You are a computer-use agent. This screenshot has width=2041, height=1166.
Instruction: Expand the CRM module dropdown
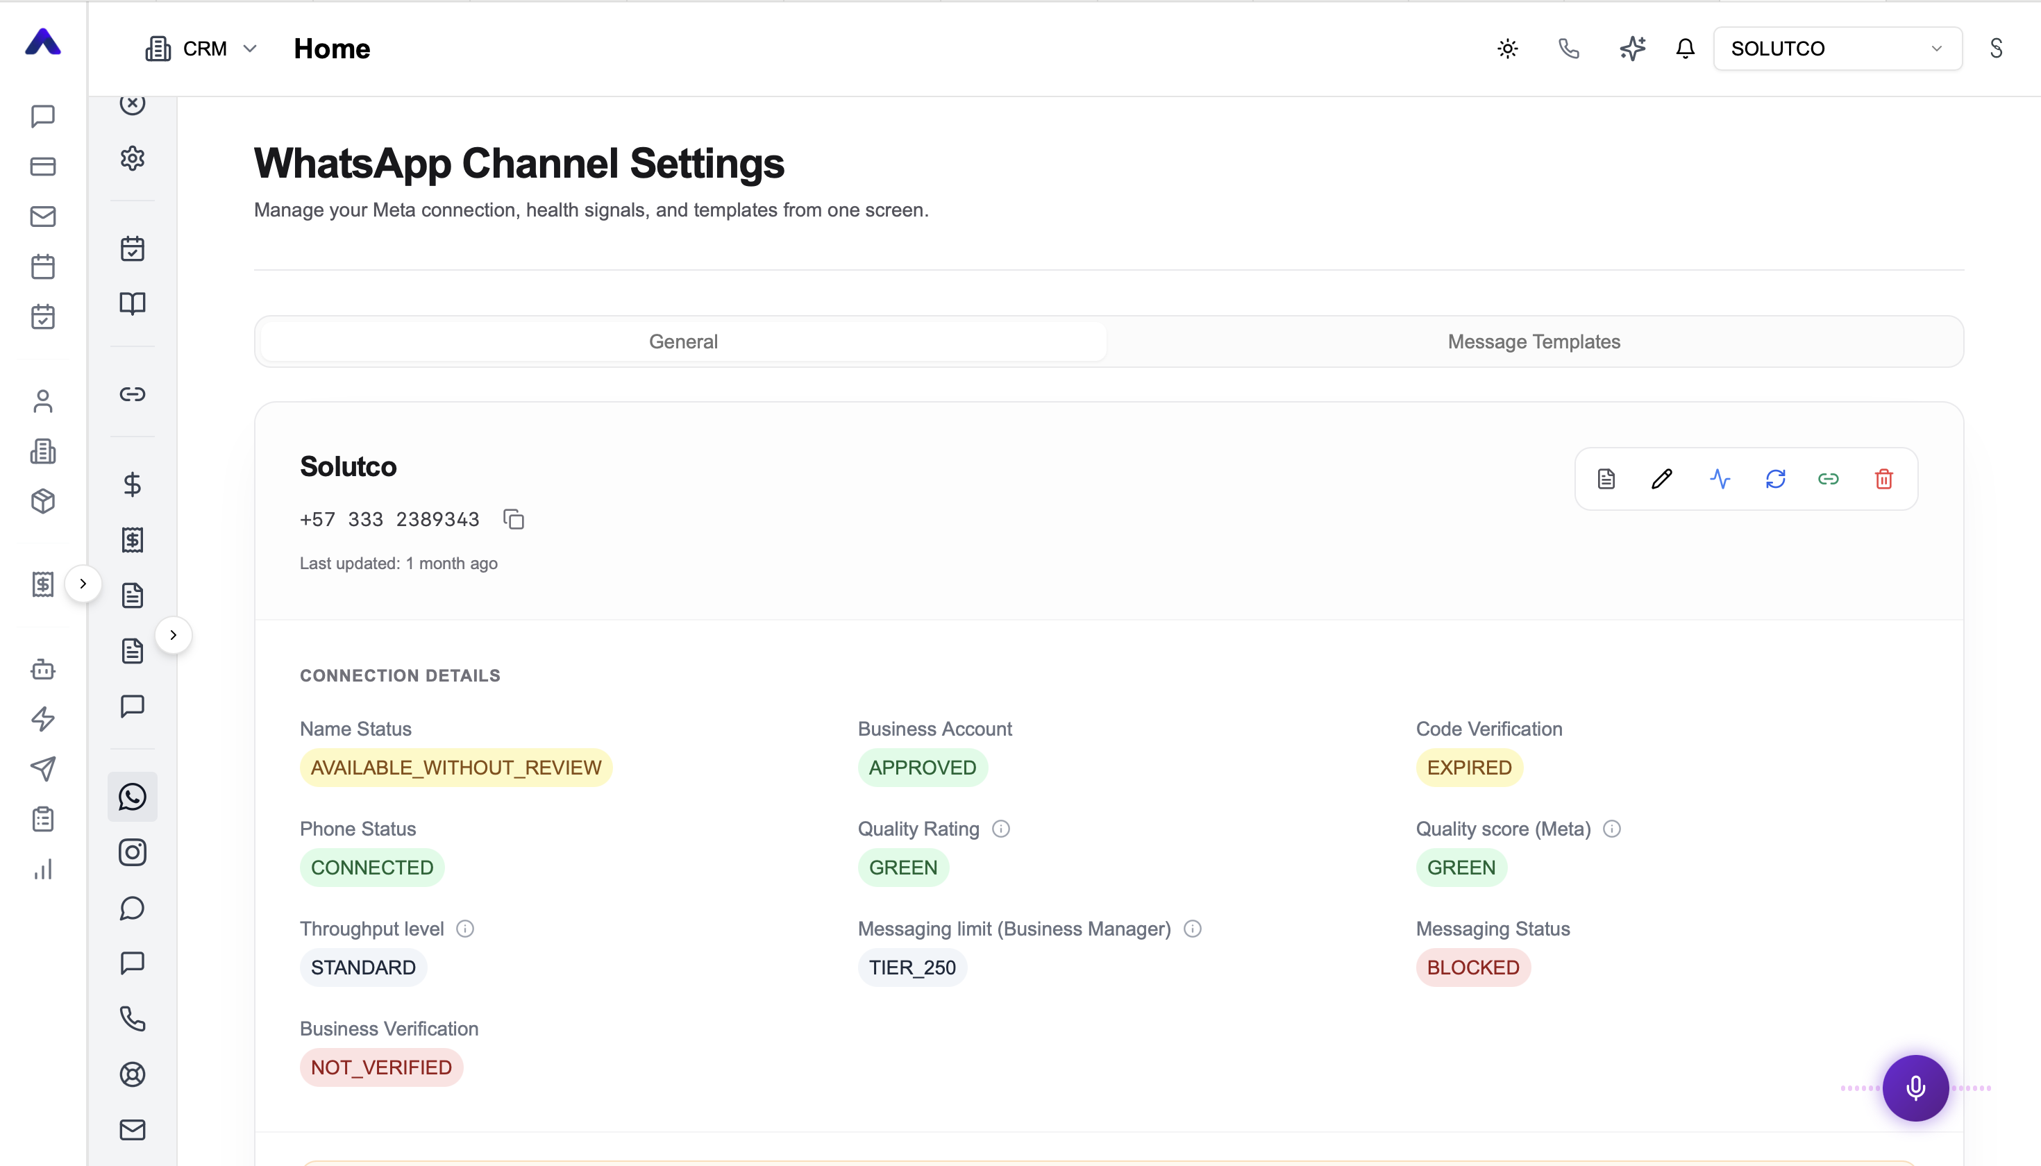[x=202, y=49]
